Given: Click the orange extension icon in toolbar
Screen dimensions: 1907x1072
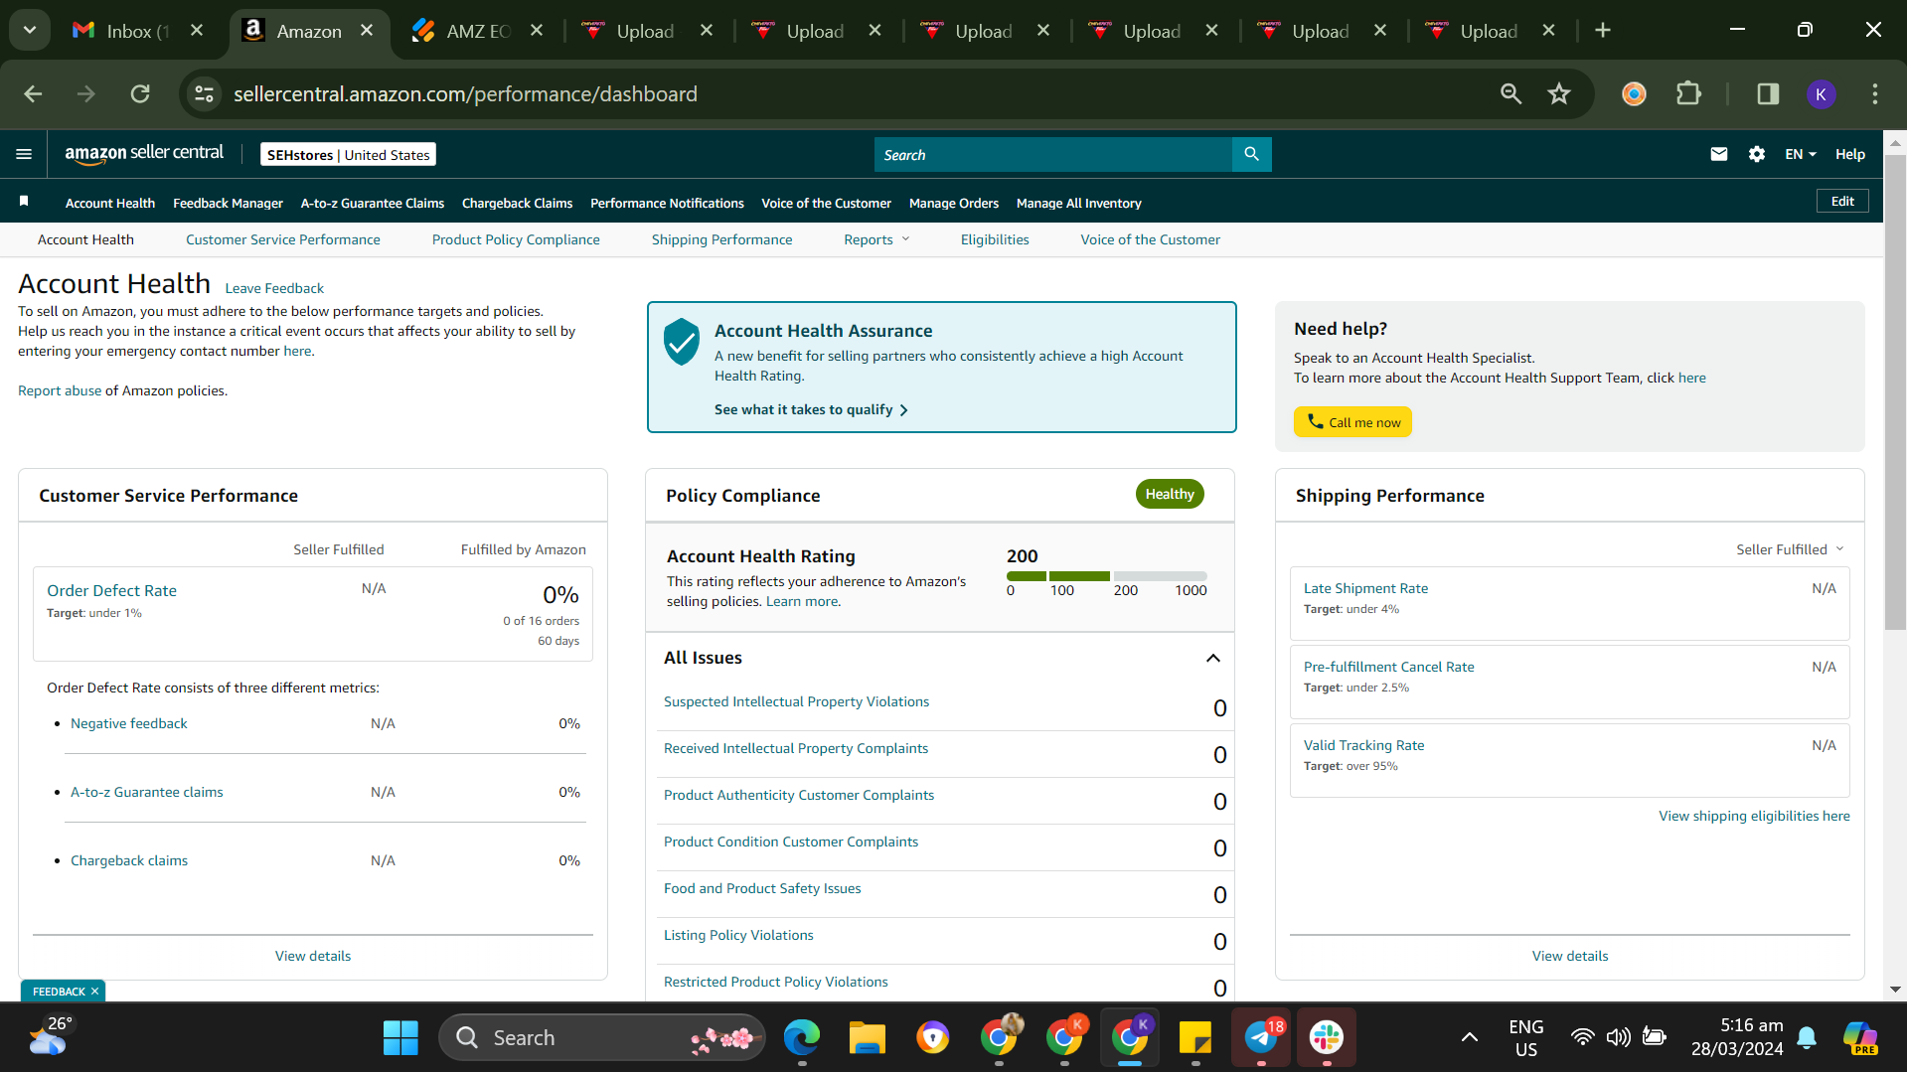Looking at the screenshot, I should pyautogui.click(x=1634, y=94).
